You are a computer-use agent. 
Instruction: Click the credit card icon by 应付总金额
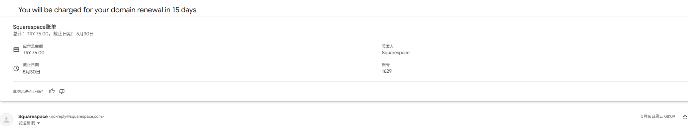click(16, 50)
